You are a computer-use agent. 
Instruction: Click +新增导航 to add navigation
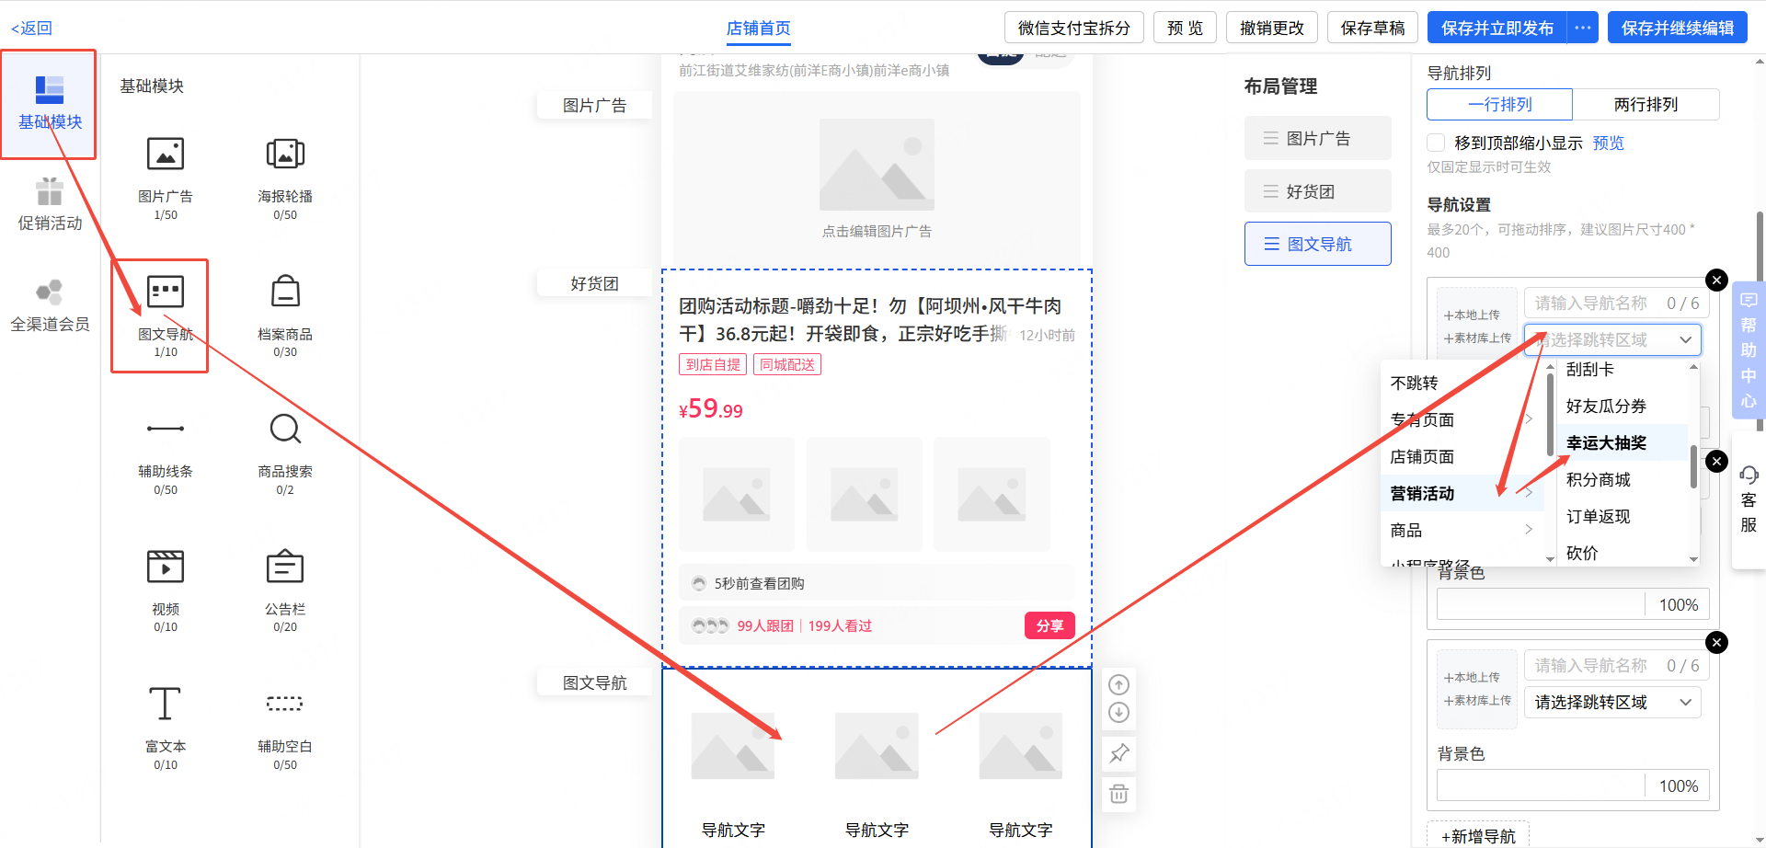coord(1478,835)
